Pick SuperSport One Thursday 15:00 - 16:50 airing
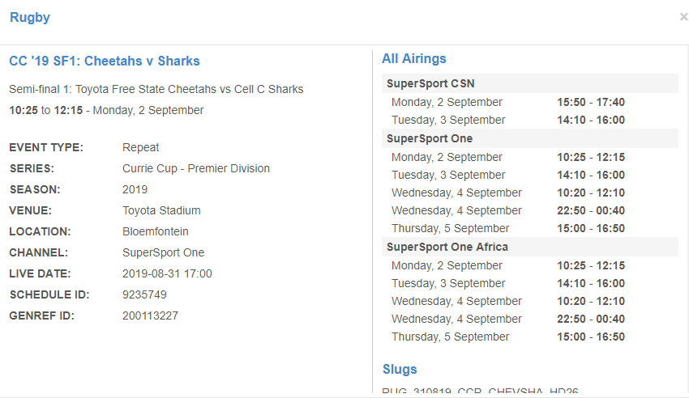The width and height of the screenshot is (689, 398). (x=590, y=228)
